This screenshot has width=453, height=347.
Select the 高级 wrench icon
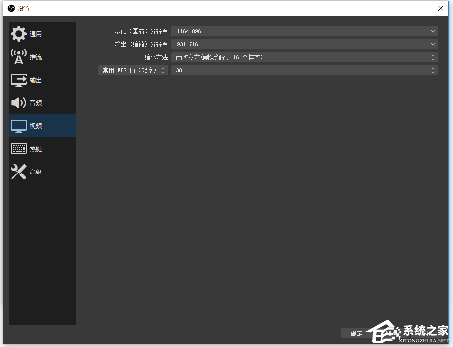(x=18, y=172)
